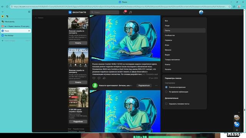Click Подробнее on the 4 500 000 ad
This screenshot has width=246, height=138.
[78, 122]
